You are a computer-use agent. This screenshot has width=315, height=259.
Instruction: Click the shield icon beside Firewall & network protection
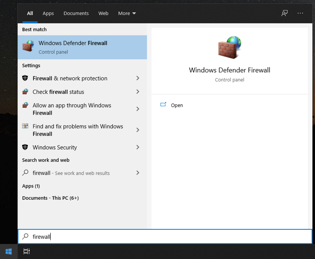tap(25, 78)
